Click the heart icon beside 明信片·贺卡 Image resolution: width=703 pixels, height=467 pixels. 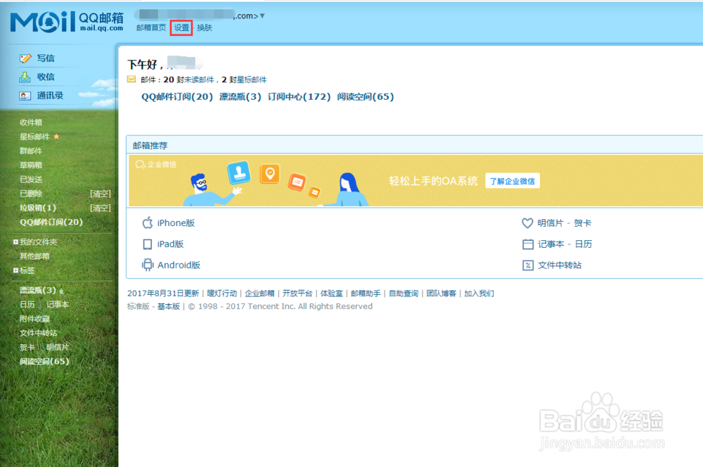[528, 223]
